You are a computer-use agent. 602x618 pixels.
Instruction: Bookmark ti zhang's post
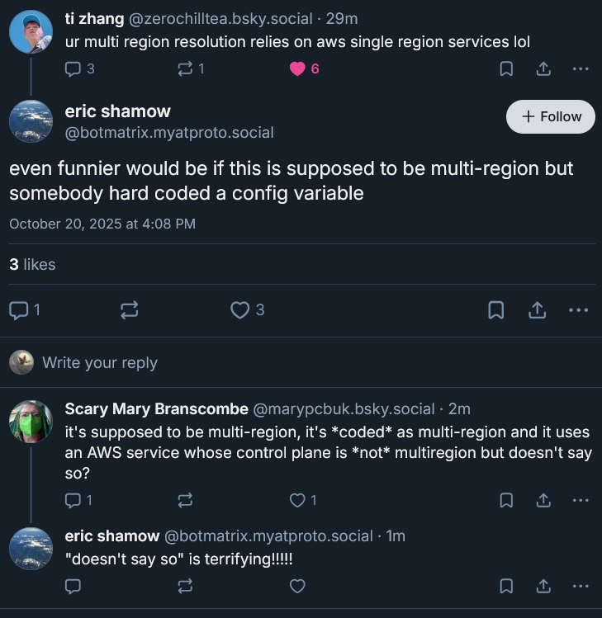click(x=506, y=69)
